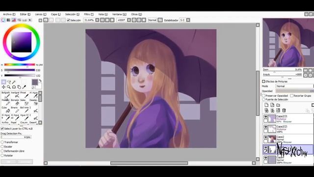Select Fuente de Selección option
The image size is (314, 177).
(264, 99)
